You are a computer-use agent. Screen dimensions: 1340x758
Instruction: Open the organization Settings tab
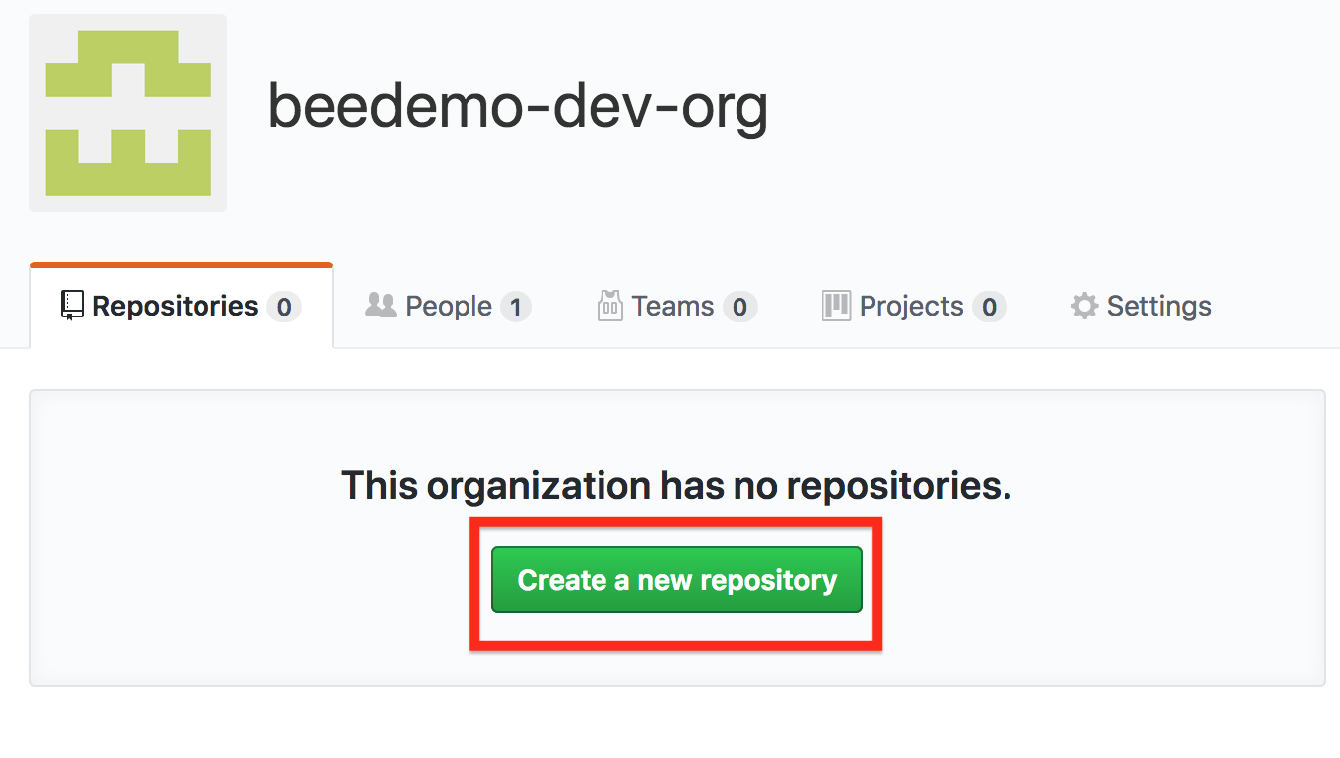(1140, 306)
